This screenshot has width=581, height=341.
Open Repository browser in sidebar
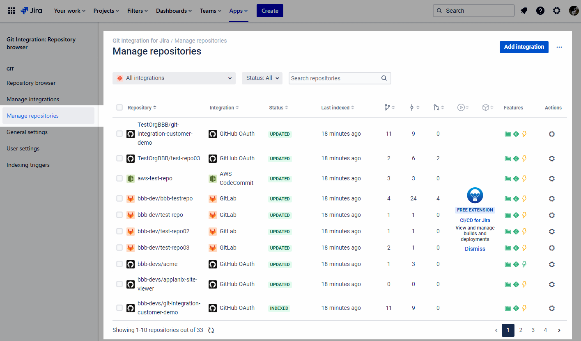click(31, 83)
